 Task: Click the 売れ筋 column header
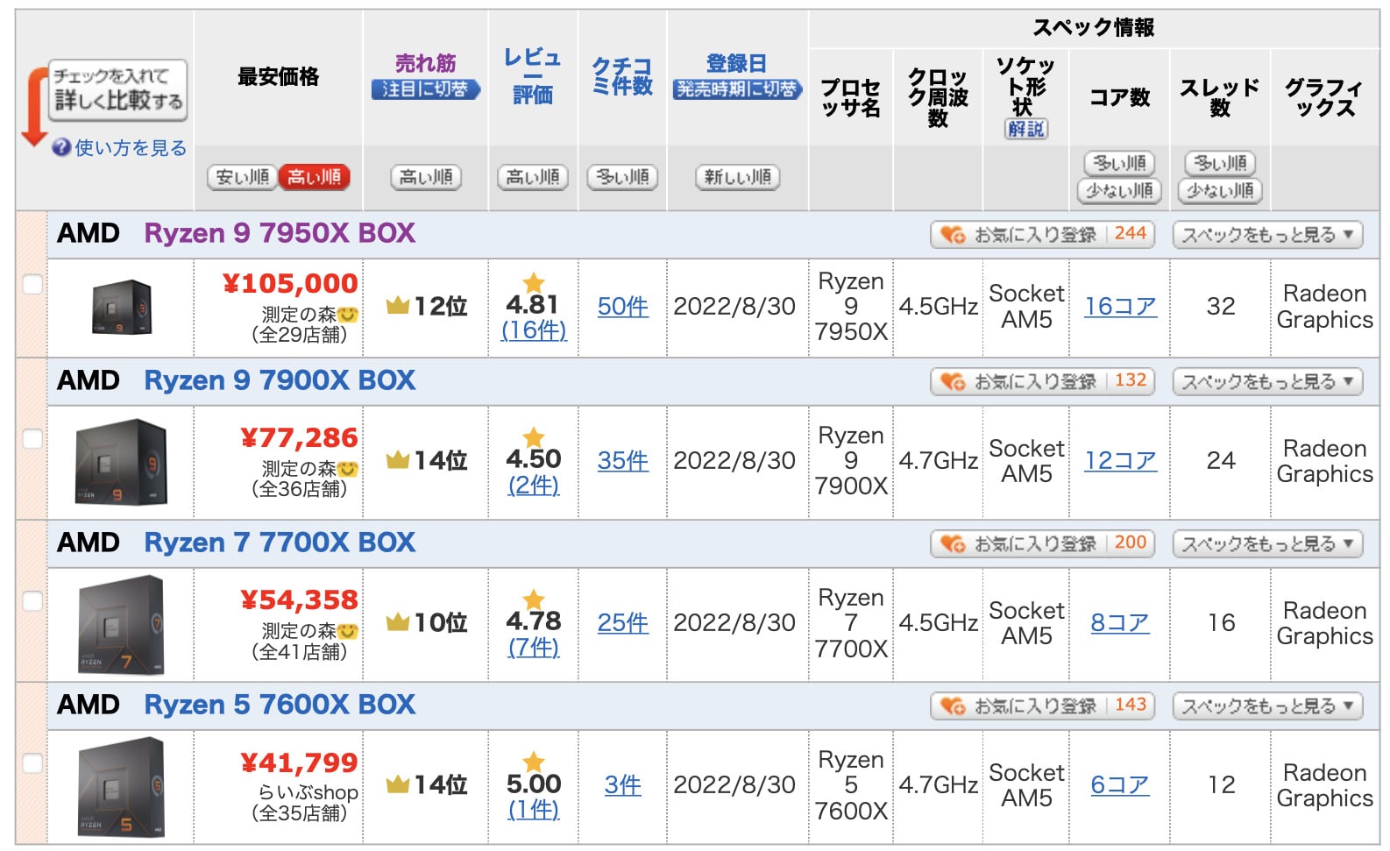click(x=425, y=63)
